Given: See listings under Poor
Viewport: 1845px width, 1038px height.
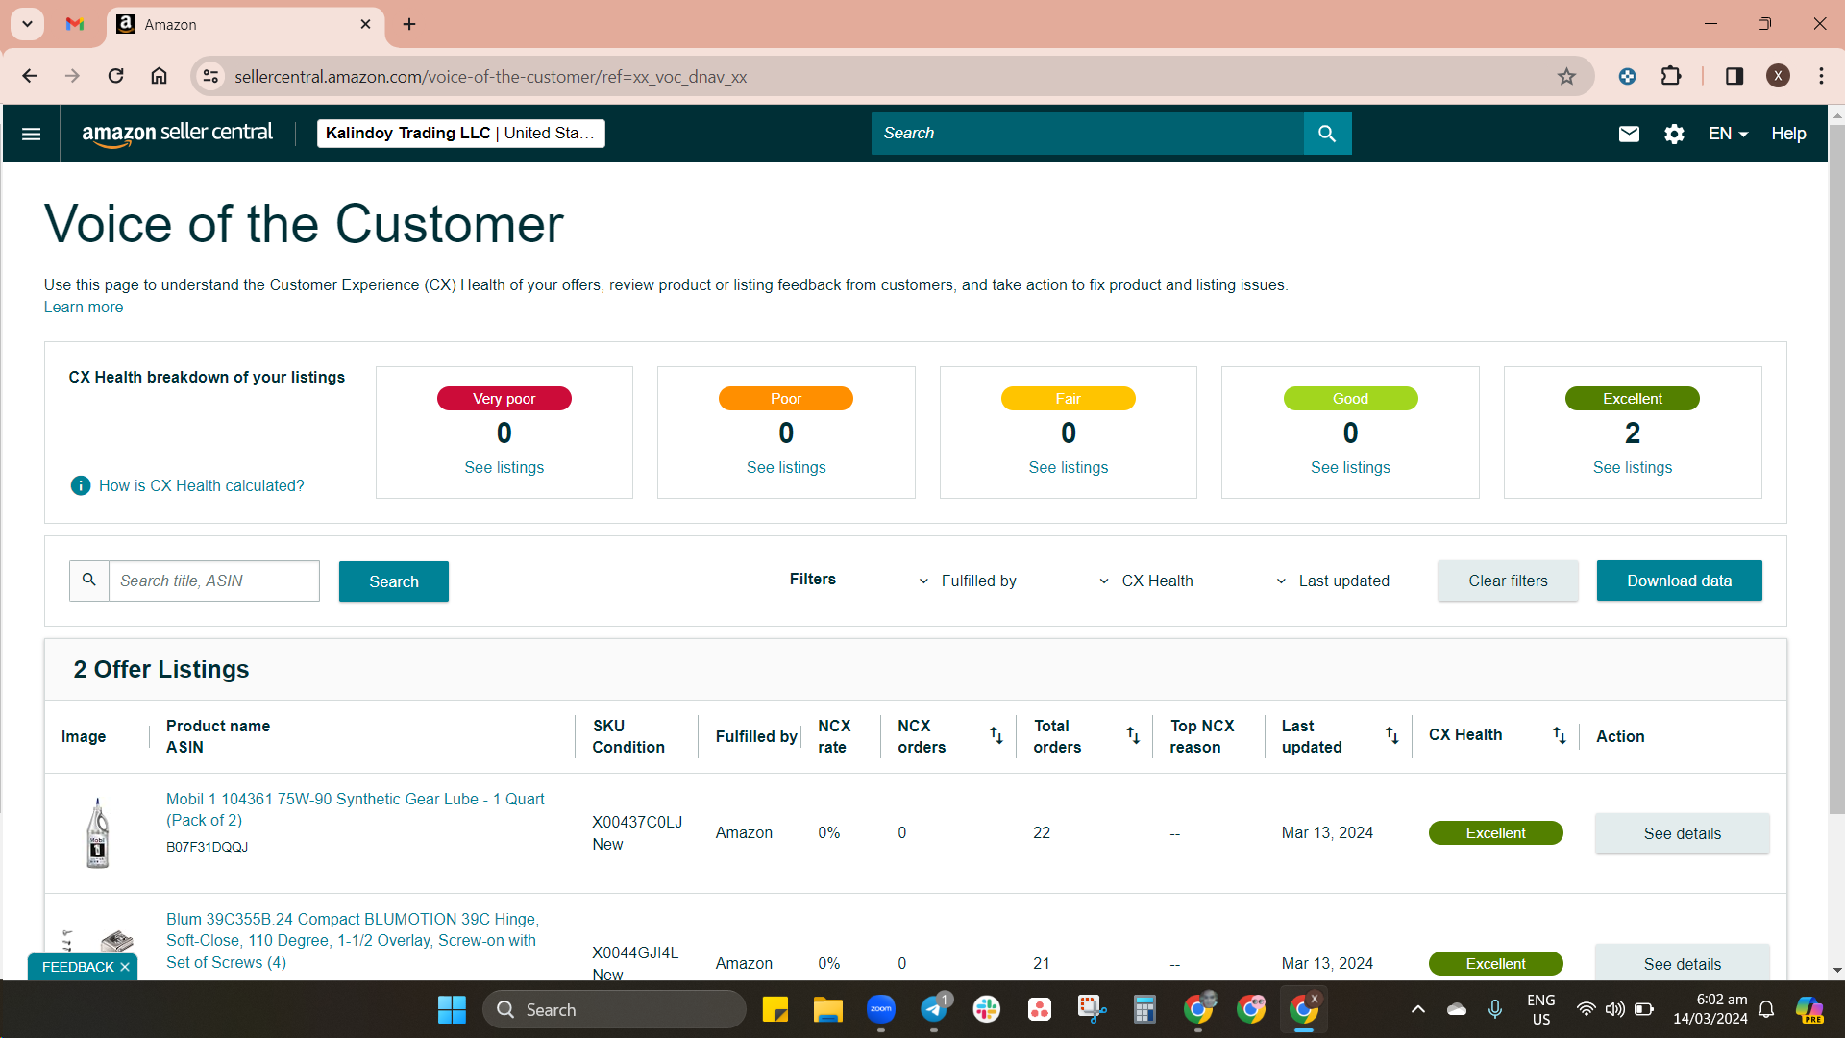Looking at the screenshot, I should pos(786,467).
